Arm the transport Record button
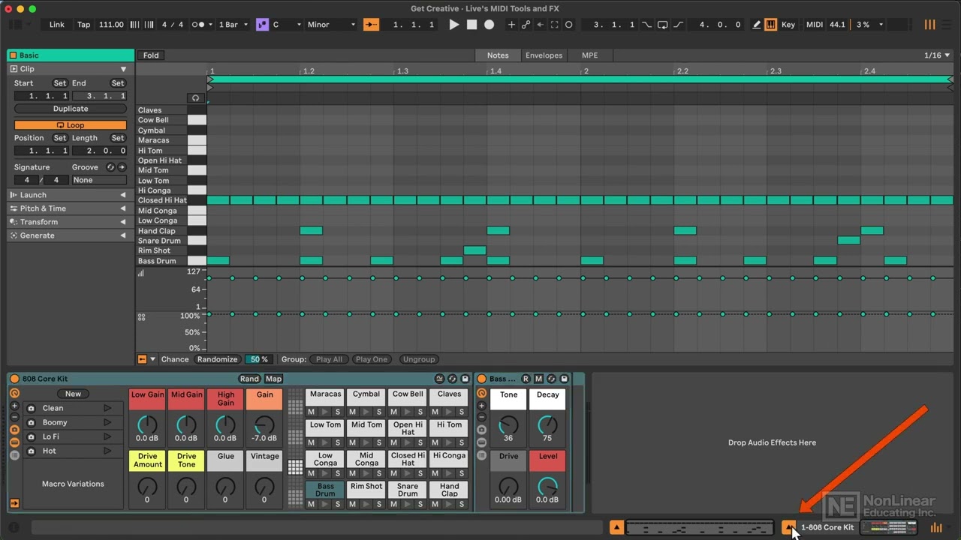Viewport: 961px width, 540px height. 489,25
